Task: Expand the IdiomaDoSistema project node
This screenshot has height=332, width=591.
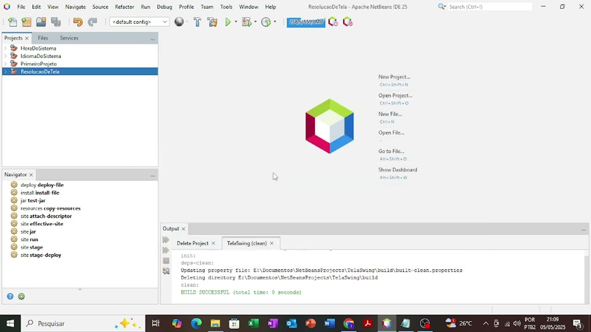Action: click(x=6, y=56)
